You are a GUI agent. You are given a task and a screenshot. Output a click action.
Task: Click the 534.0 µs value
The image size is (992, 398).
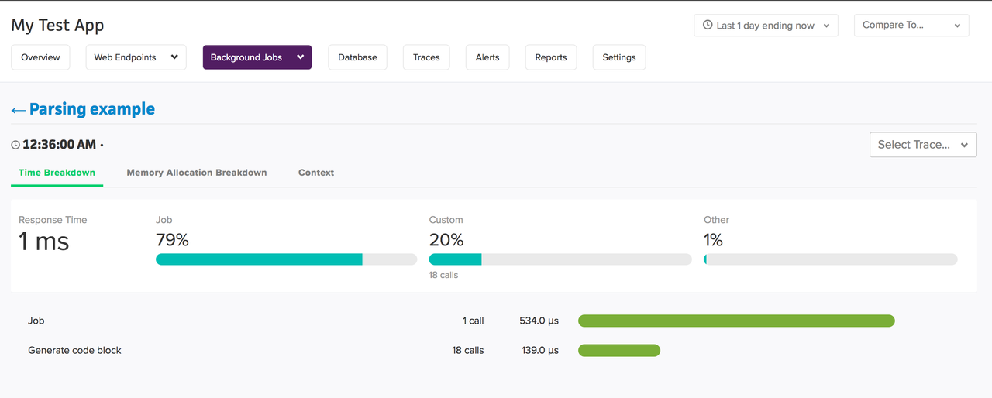click(x=539, y=321)
